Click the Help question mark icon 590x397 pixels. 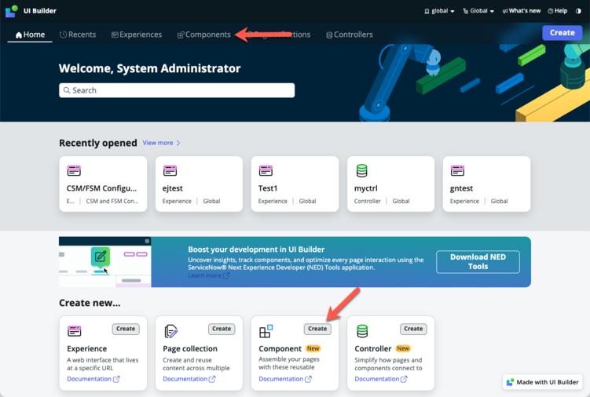551,11
